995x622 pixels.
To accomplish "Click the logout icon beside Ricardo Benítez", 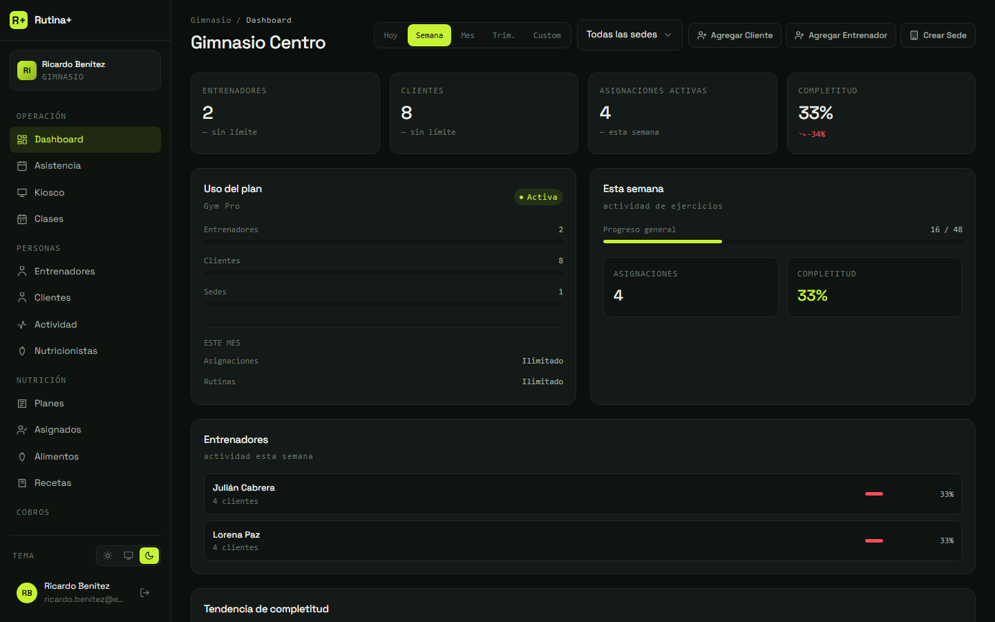I will tap(144, 592).
